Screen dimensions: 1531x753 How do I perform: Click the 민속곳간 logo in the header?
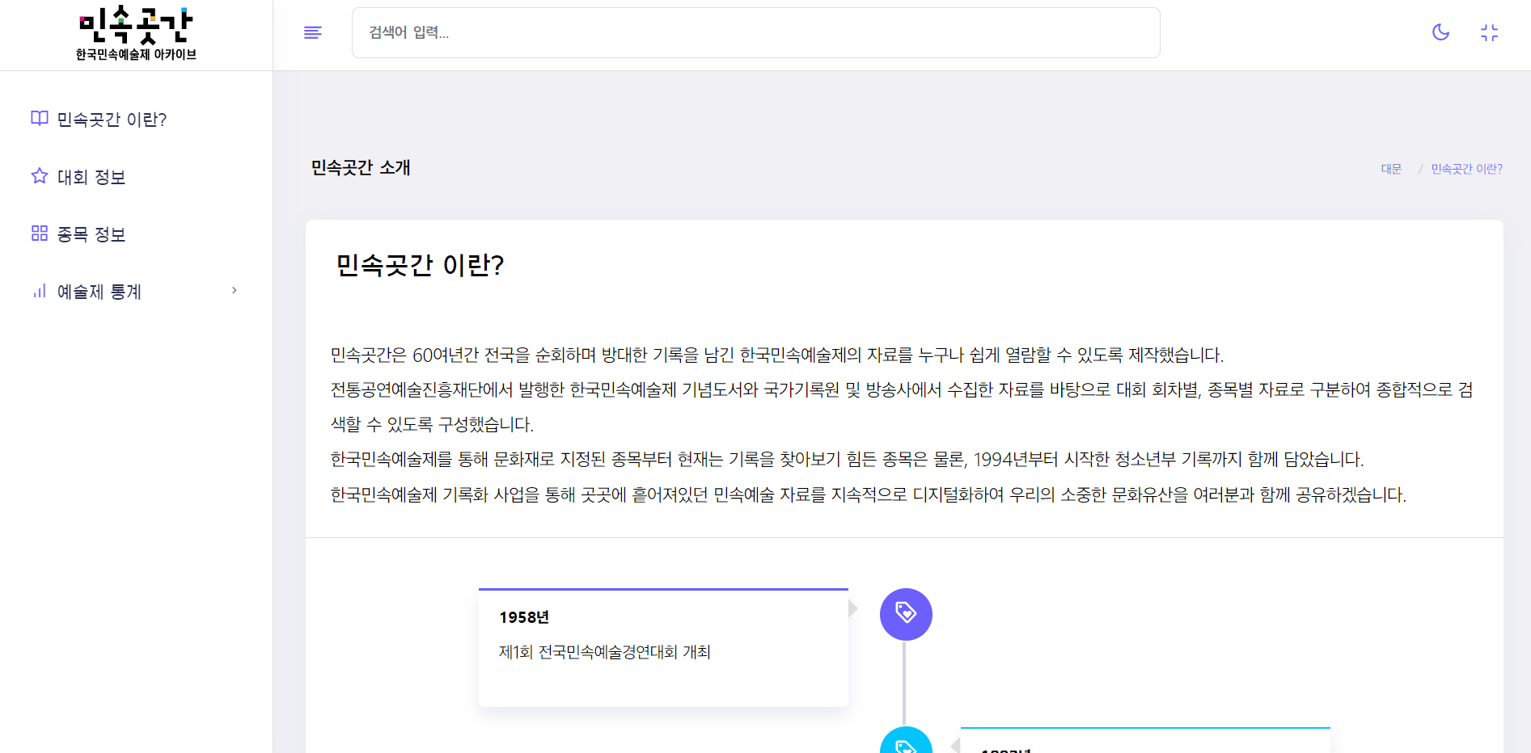tap(136, 25)
